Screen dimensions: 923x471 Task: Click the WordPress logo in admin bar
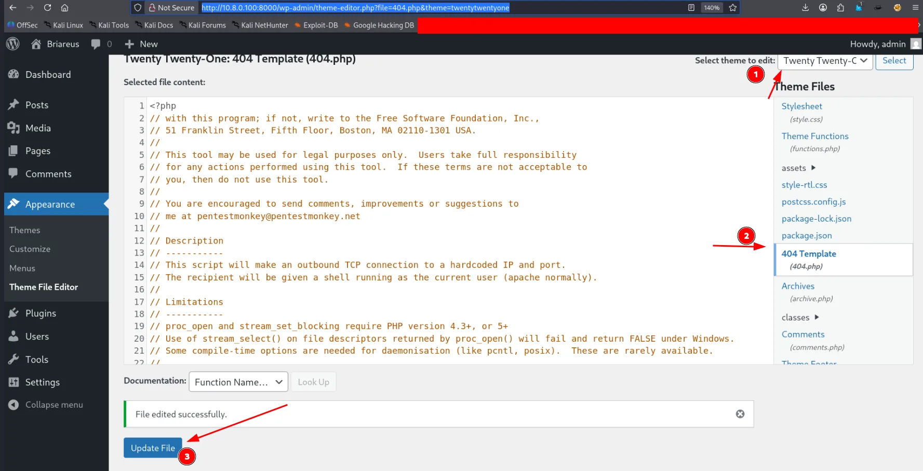[x=13, y=44]
